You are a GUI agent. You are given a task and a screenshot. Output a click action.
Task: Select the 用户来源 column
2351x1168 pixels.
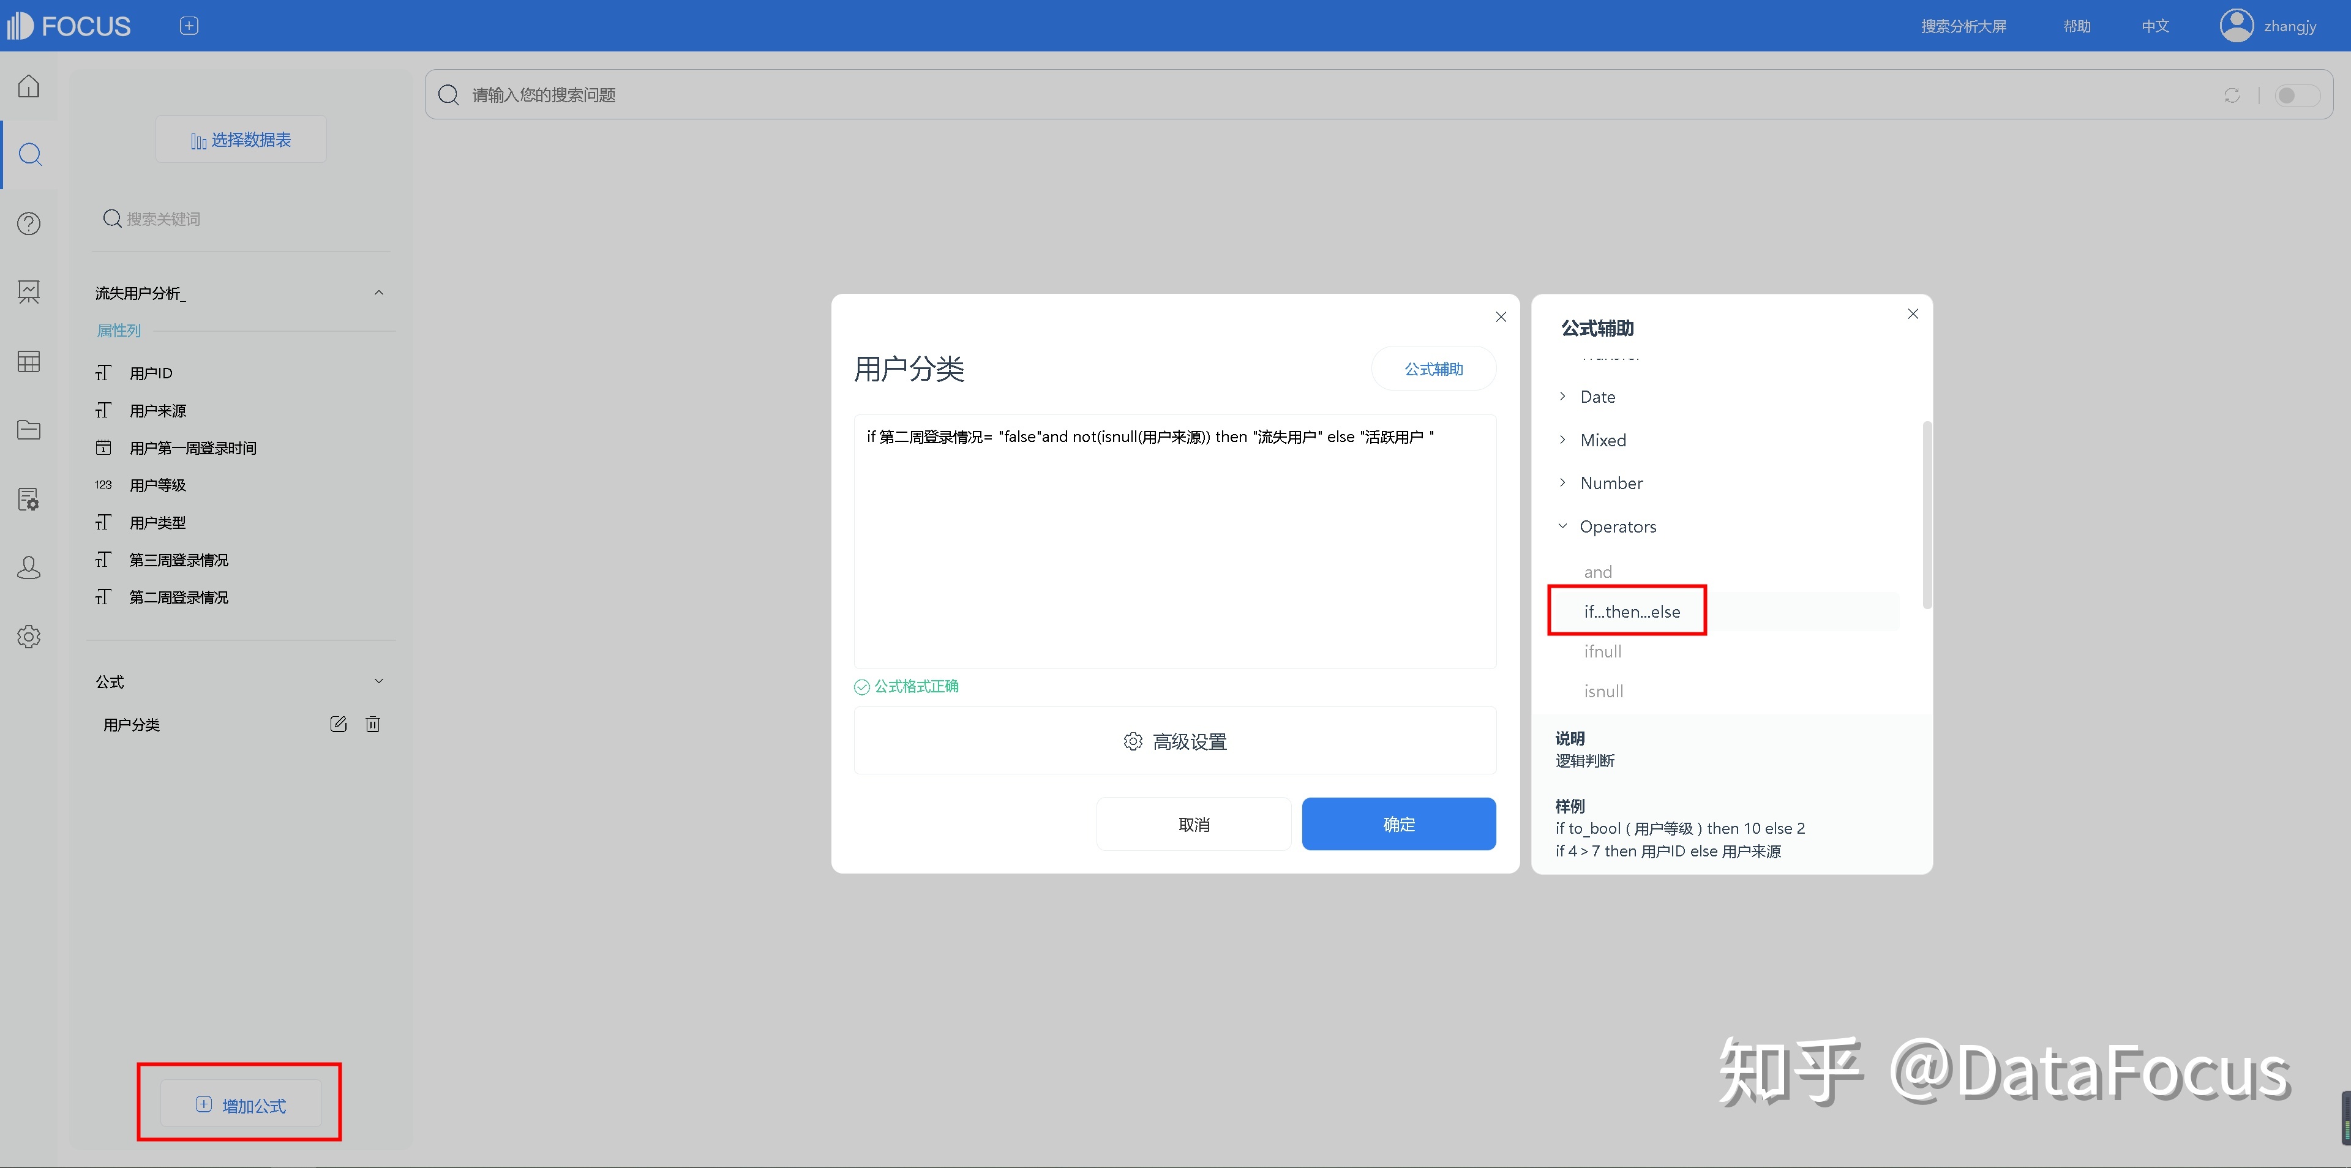pos(157,411)
